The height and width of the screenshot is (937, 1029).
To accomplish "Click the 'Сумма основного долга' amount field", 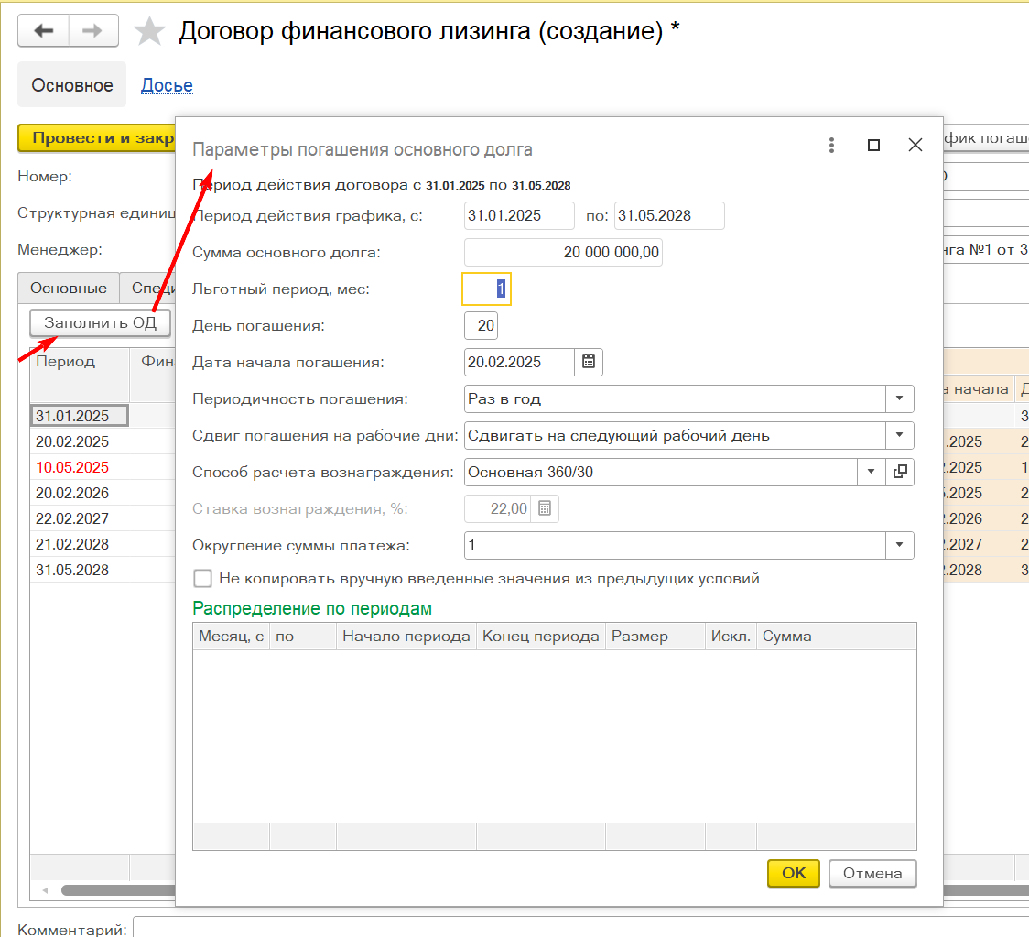I will [563, 252].
